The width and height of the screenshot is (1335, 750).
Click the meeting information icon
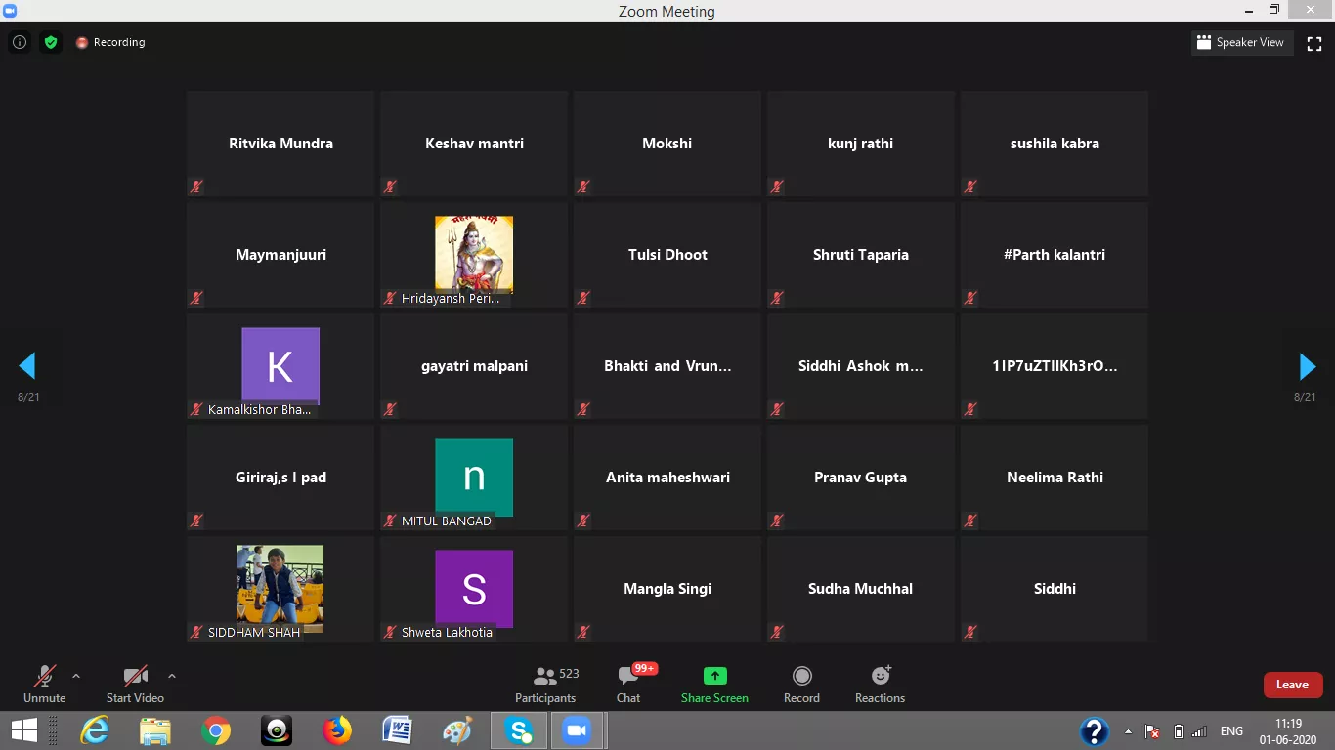click(20, 42)
